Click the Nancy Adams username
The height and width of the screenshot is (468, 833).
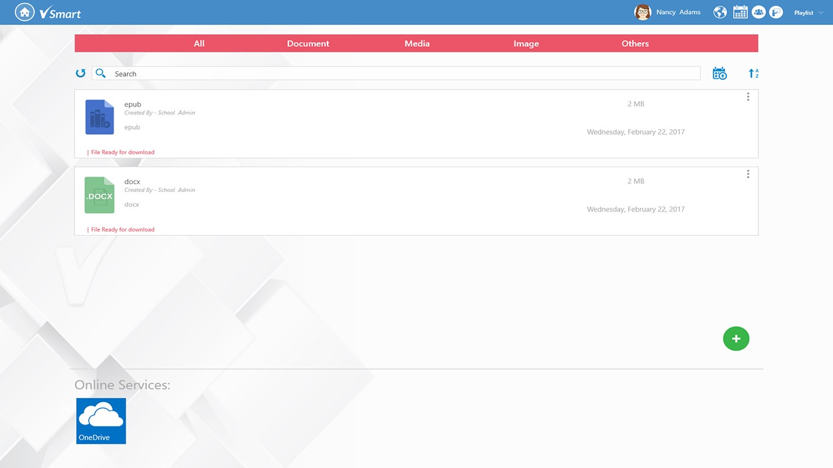pos(679,12)
